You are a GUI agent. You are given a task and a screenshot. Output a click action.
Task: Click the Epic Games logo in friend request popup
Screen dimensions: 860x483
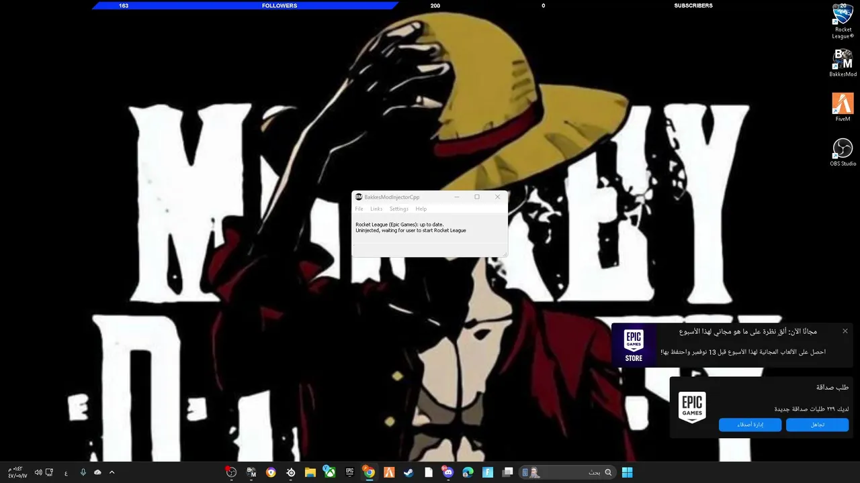click(x=692, y=407)
